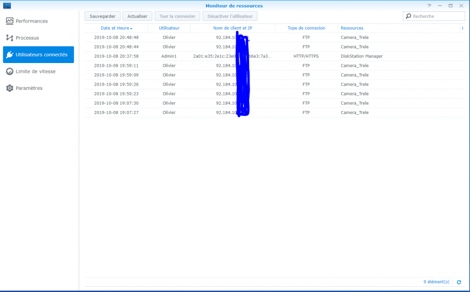Viewport: 470px width, 292px height.
Task: Select the Processus sidebar icon
Action: pos(9,38)
